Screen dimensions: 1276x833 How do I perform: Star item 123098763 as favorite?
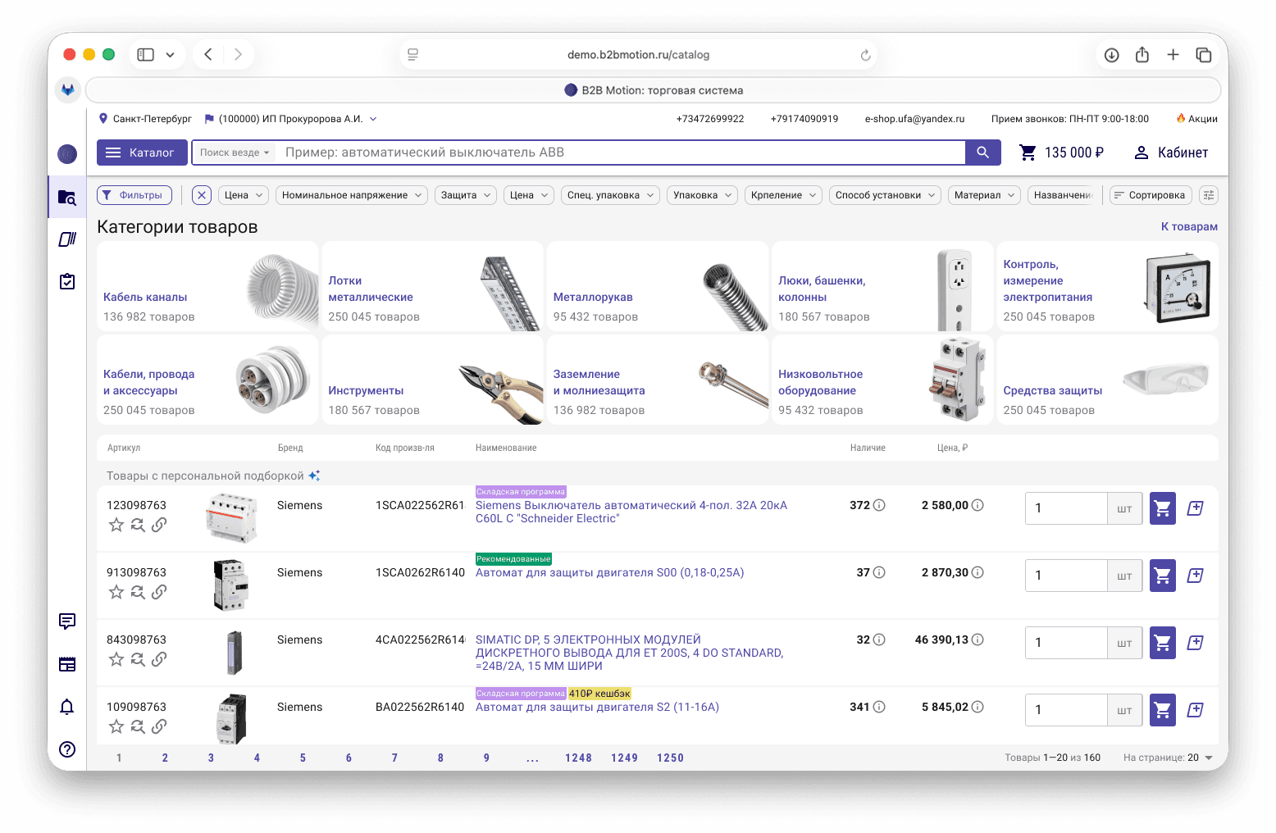click(x=116, y=525)
